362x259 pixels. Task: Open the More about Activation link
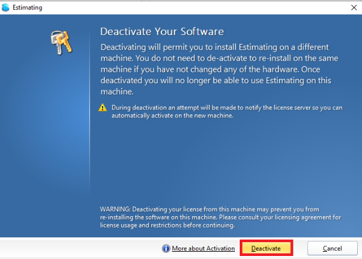coord(203,249)
